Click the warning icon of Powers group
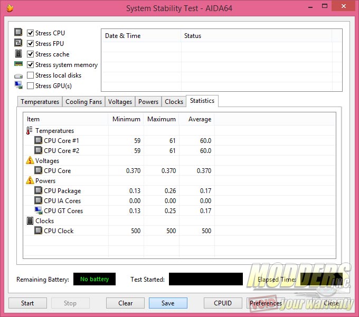This screenshot has height=317, width=359. (x=30, y=180)
